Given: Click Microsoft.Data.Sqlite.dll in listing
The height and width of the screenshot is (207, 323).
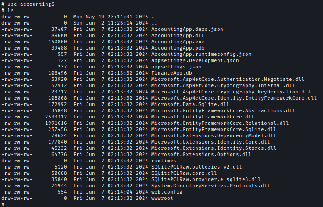Looking at the screenshot, I should tap(190, 104).
